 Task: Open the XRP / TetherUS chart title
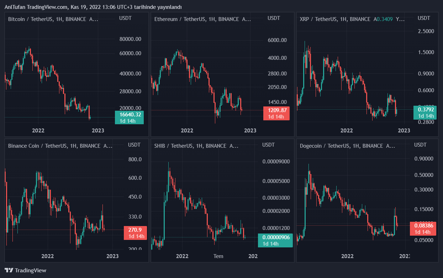click(x=338, y=19)
